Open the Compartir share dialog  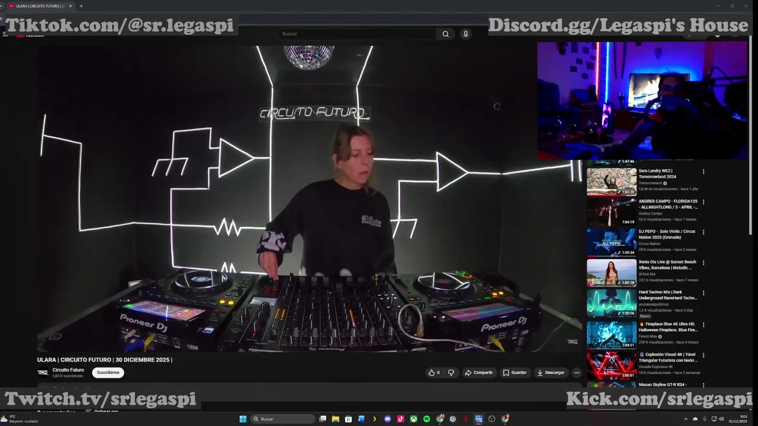(x=478, y=373)
